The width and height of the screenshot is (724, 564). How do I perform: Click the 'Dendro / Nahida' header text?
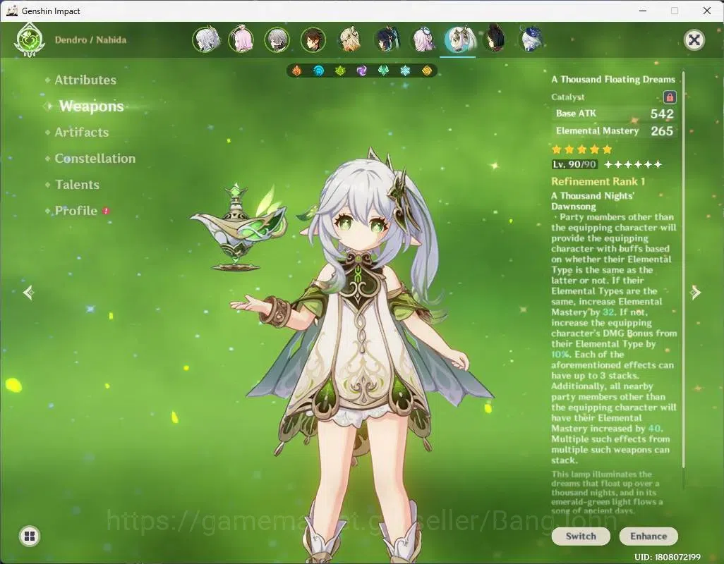[x=90, y=39]
